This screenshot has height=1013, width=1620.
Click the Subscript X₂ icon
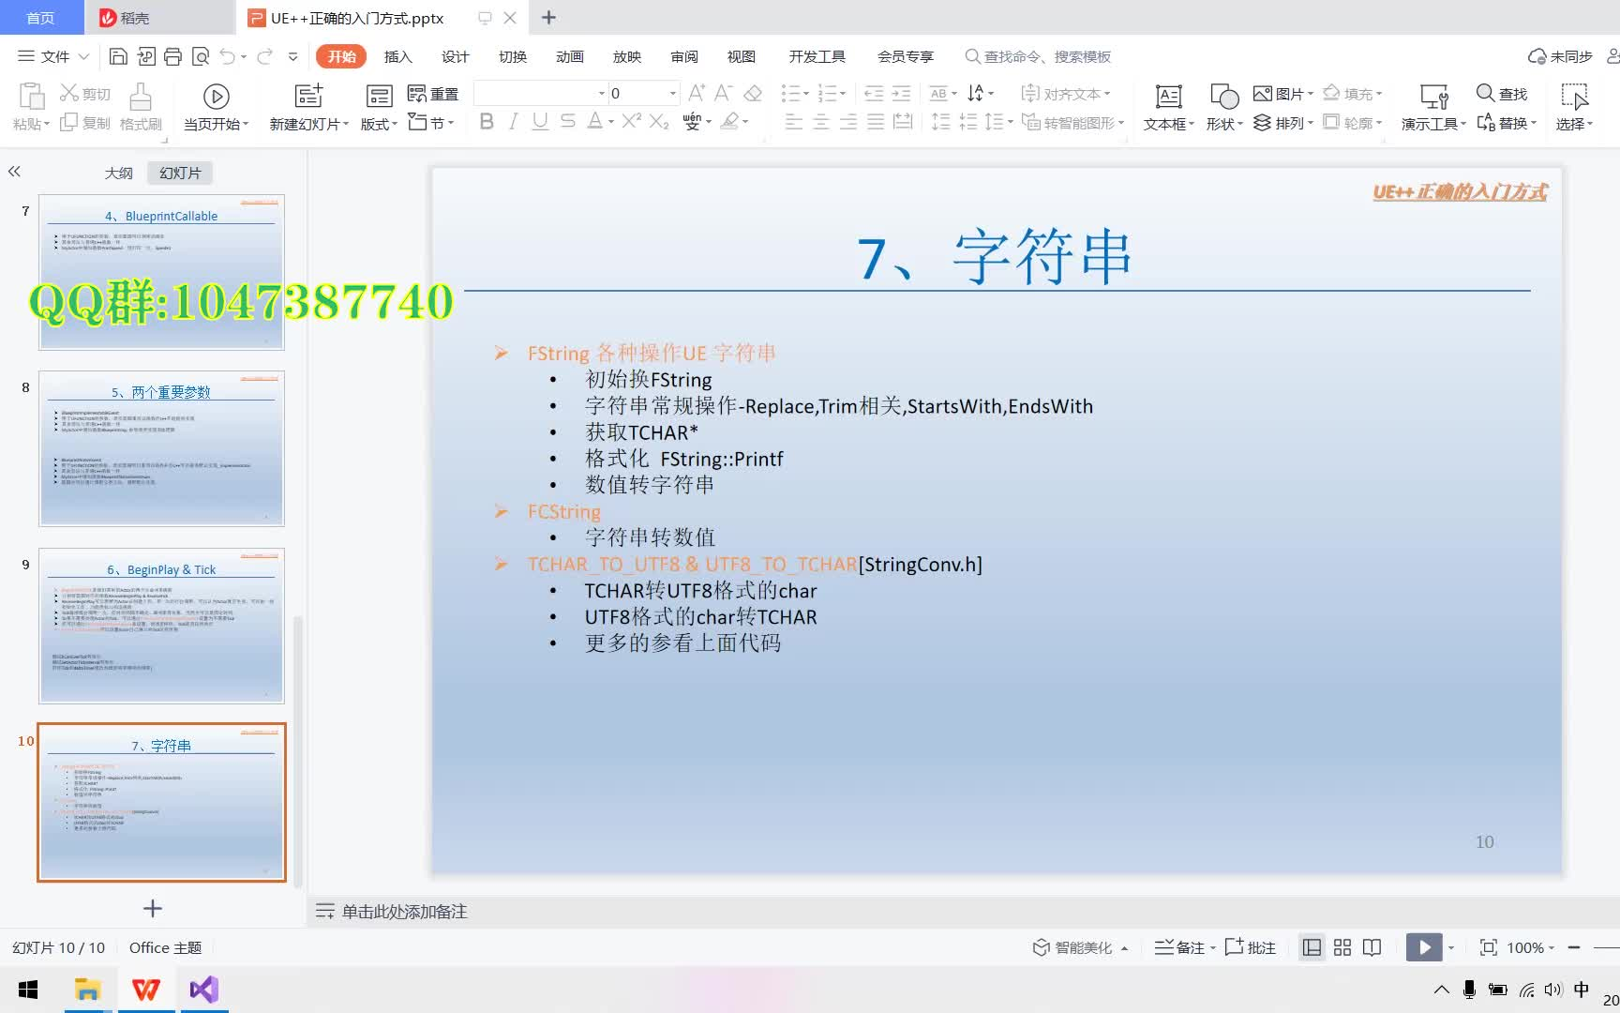[659, 121]
